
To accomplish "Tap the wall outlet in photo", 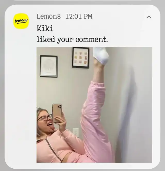I will click(76, 132).
